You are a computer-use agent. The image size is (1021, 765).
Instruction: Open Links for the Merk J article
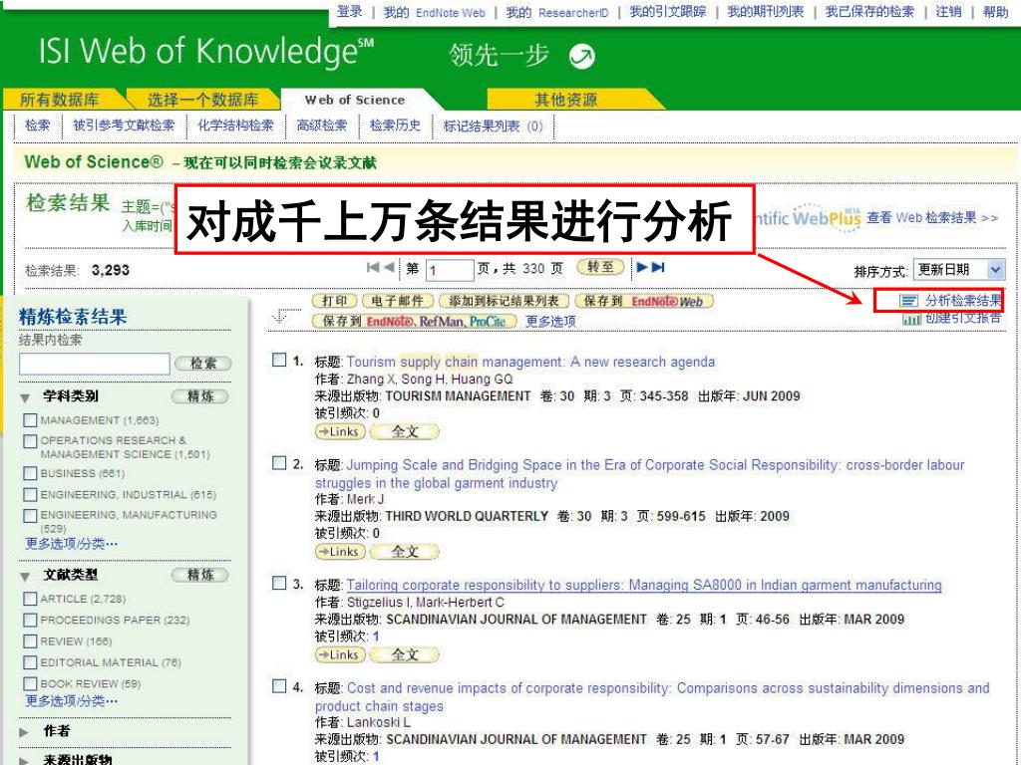(340, 552)
